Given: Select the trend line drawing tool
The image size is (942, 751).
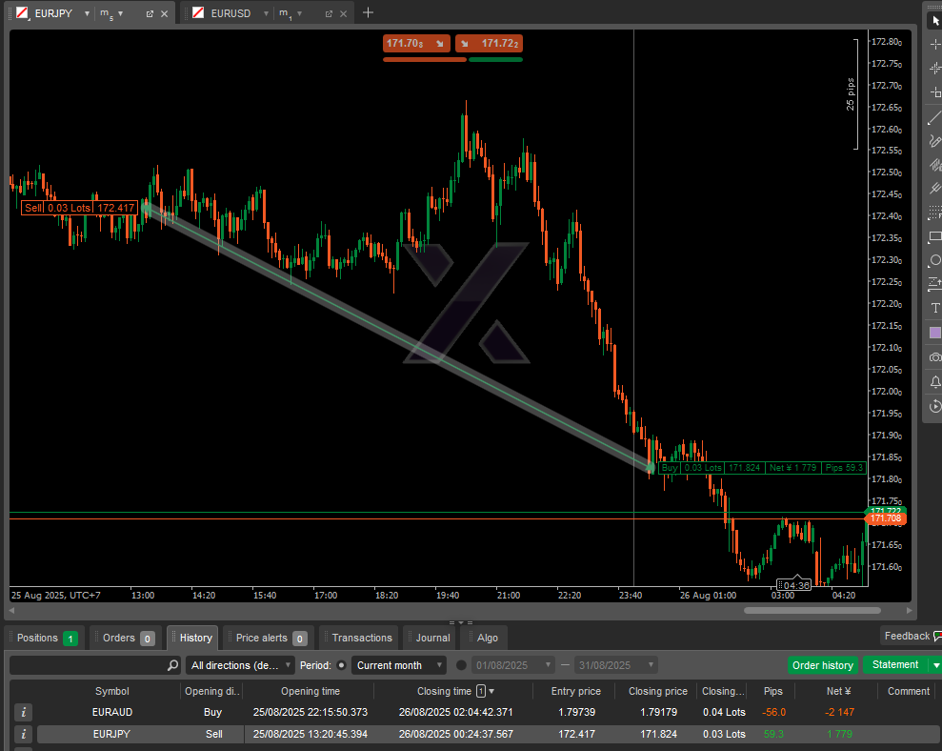Looking at the screenshot, I should [x=934, y=117].
